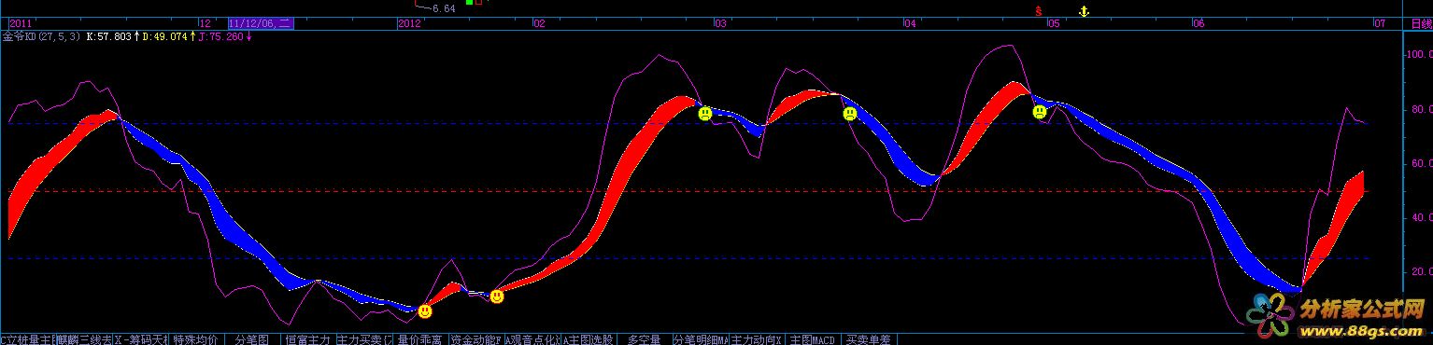1433x345 pixels.
Task: Select the highlighted 11/12/06 date label
Action: coord(260,23)
